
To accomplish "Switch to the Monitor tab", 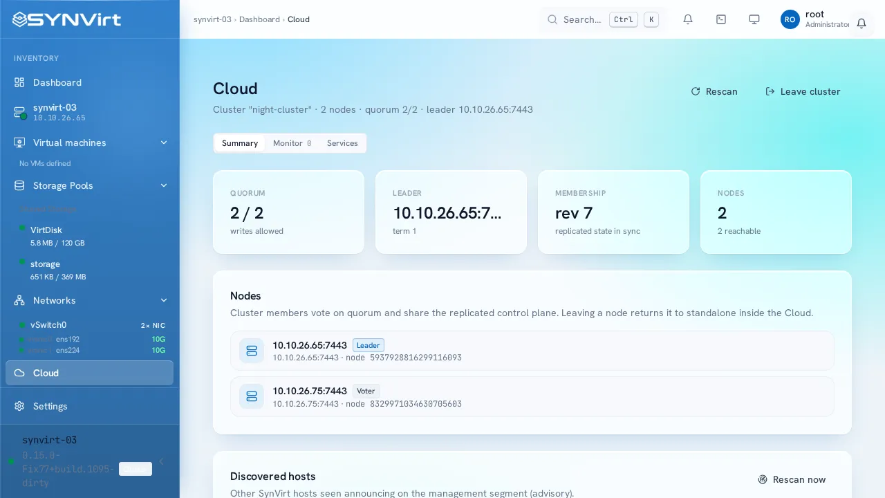I will click(292, 143).
